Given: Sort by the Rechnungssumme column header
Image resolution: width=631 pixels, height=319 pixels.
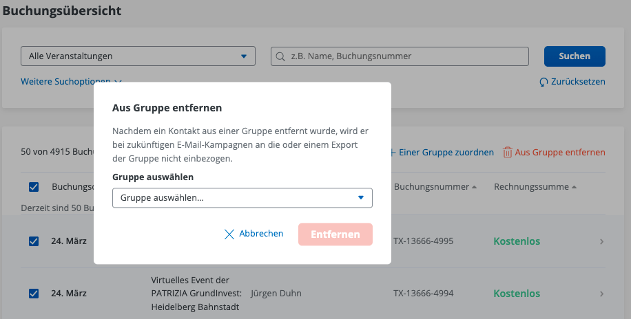Looking at the screenshot, I should pyautogui.click(x=531, y=187).
